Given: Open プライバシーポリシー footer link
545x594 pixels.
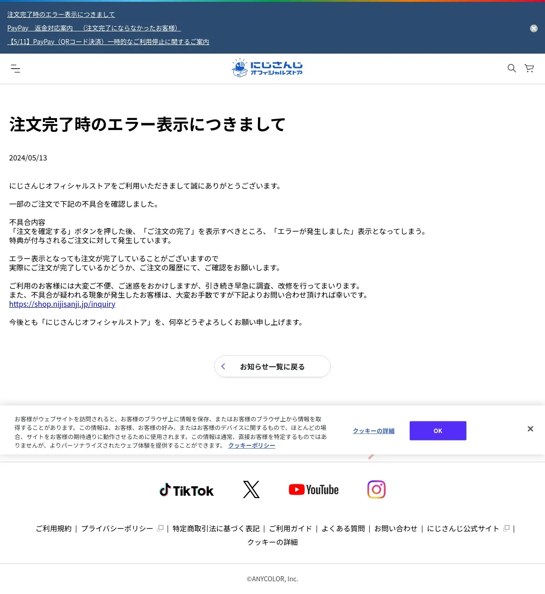Looking at the screenshot, I should point(117,529).
